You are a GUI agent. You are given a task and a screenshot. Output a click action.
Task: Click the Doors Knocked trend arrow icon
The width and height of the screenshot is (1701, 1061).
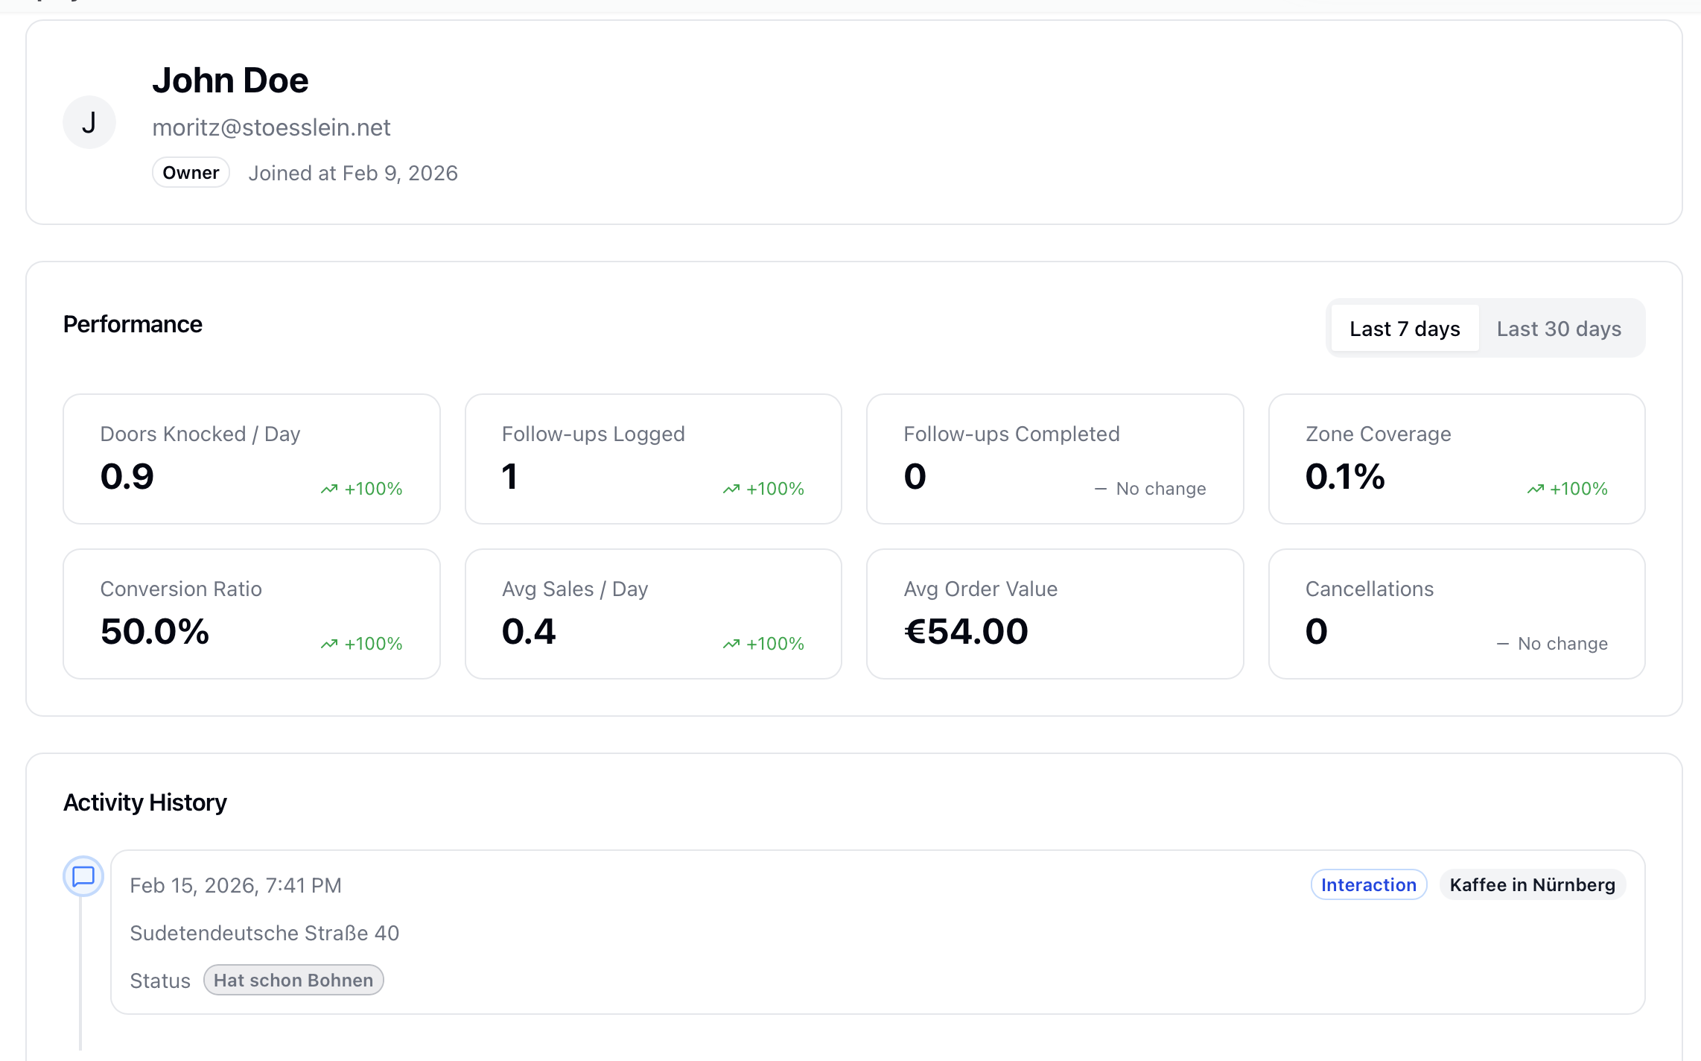coord(329,489)
